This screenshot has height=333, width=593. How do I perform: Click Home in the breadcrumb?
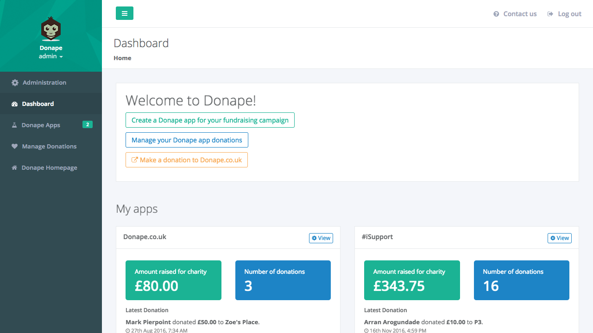tap(122, 58)
